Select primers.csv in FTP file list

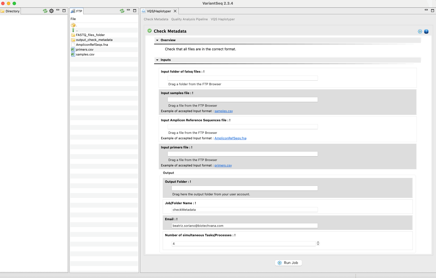tap(85, 49)
